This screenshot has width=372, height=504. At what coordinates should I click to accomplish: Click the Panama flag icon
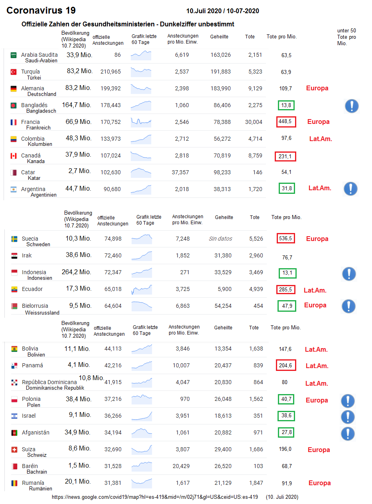pos(14,366)
